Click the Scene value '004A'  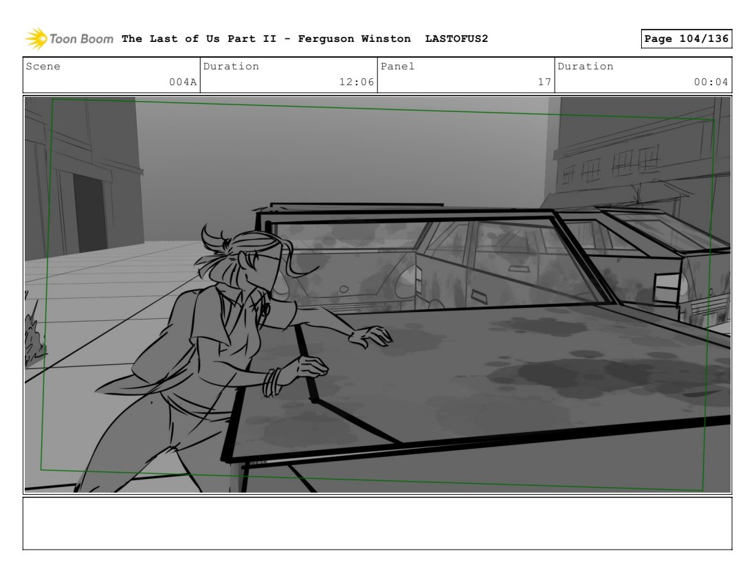coord(183,82)
